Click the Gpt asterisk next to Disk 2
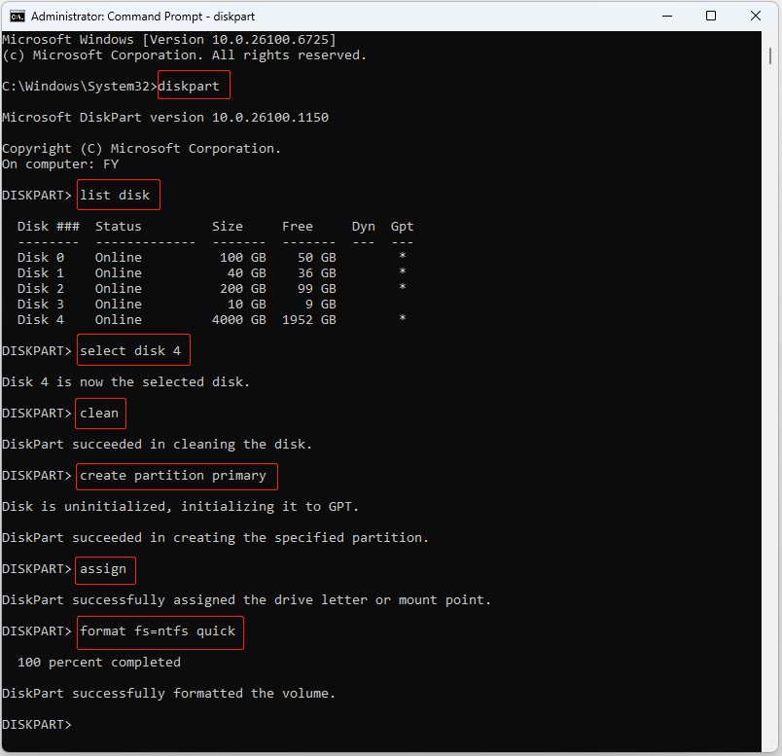This screenshot has width=782, height=756. pos(402,288)
